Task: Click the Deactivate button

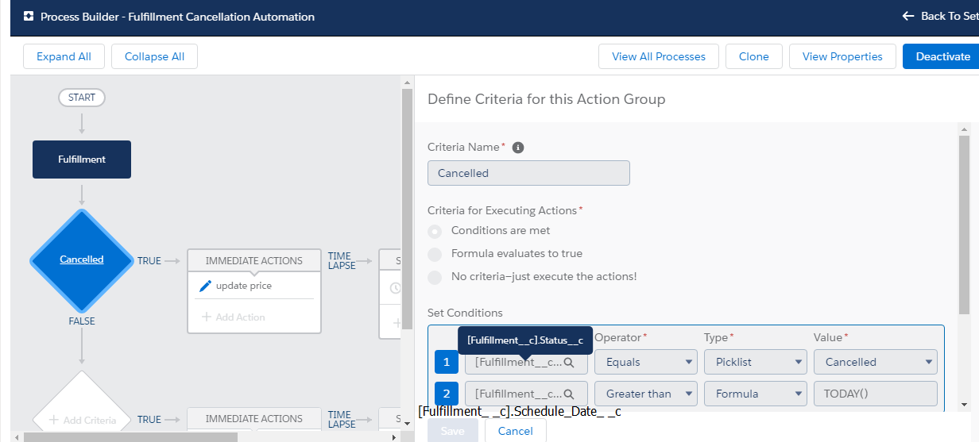Action: [x=942, y=56]
